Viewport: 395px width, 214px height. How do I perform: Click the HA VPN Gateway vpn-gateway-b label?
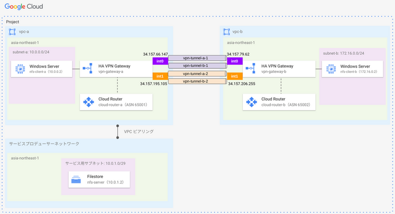277,69
